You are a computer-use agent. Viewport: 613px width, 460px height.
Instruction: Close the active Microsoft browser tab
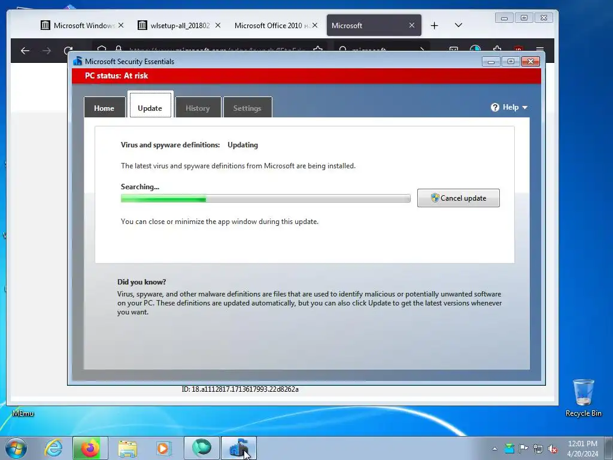pyautogui.click(x=412, y=25)
